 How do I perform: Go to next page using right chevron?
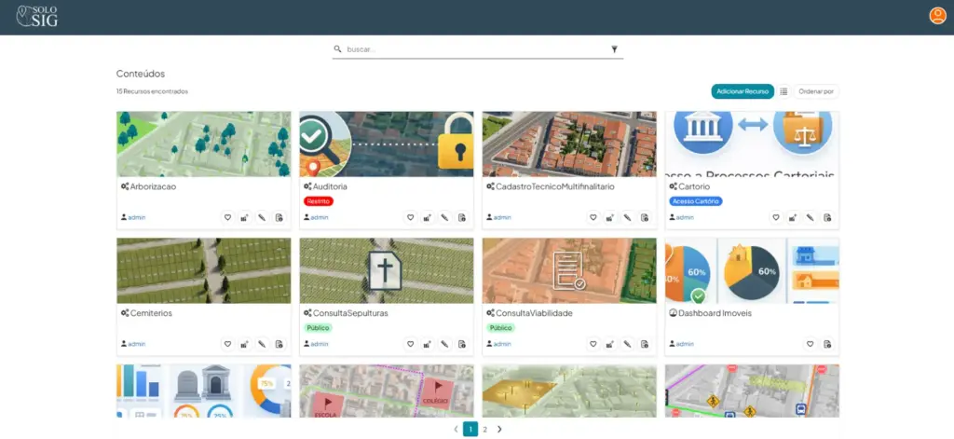click(499, 429)
